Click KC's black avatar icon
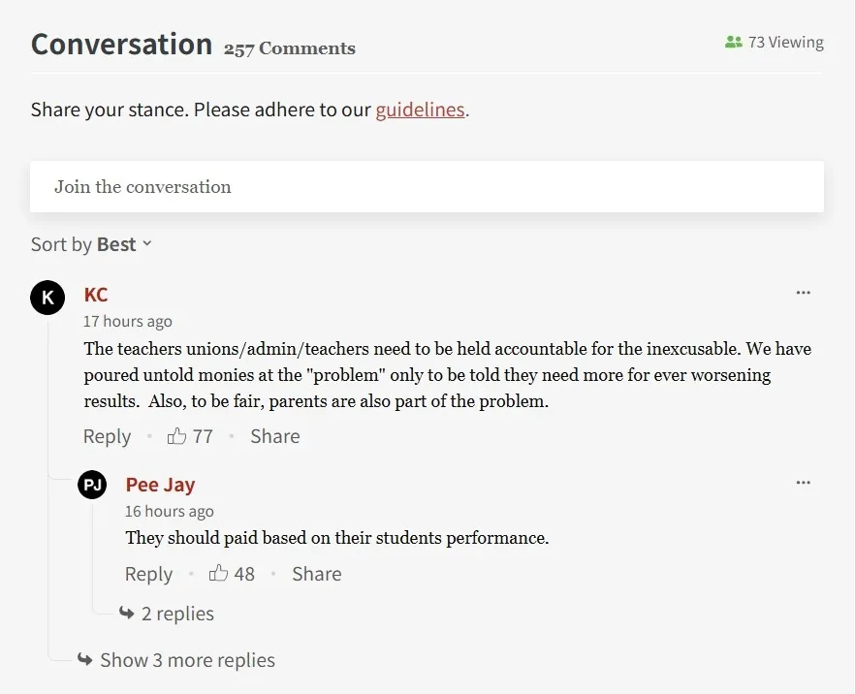855x694 pixels. [47, 298]
